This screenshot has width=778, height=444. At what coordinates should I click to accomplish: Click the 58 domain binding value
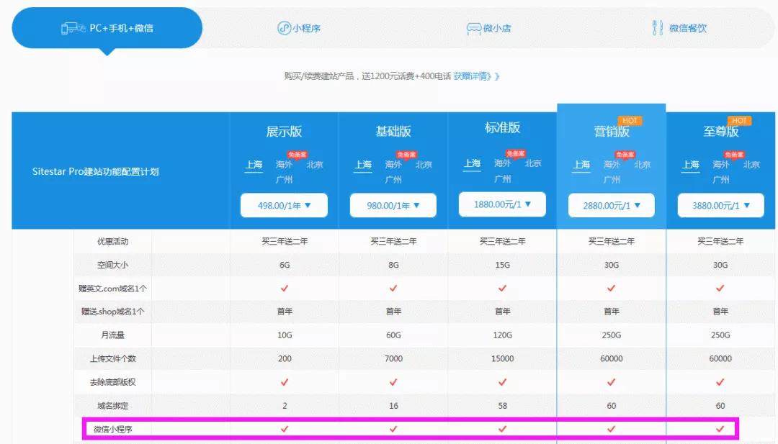click(502, 405)
